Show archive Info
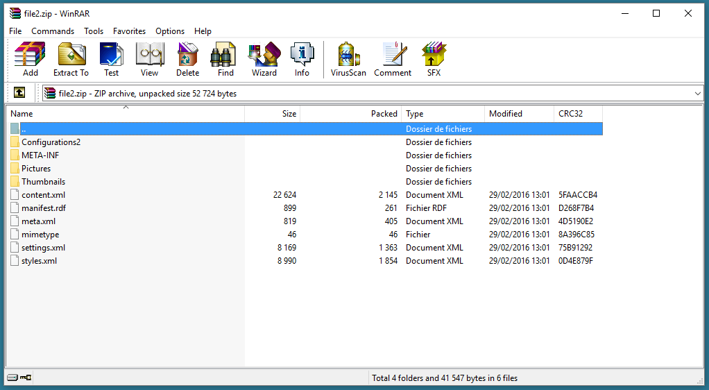The width and height of the screenshot is (709, 390). tap(302, 59)
